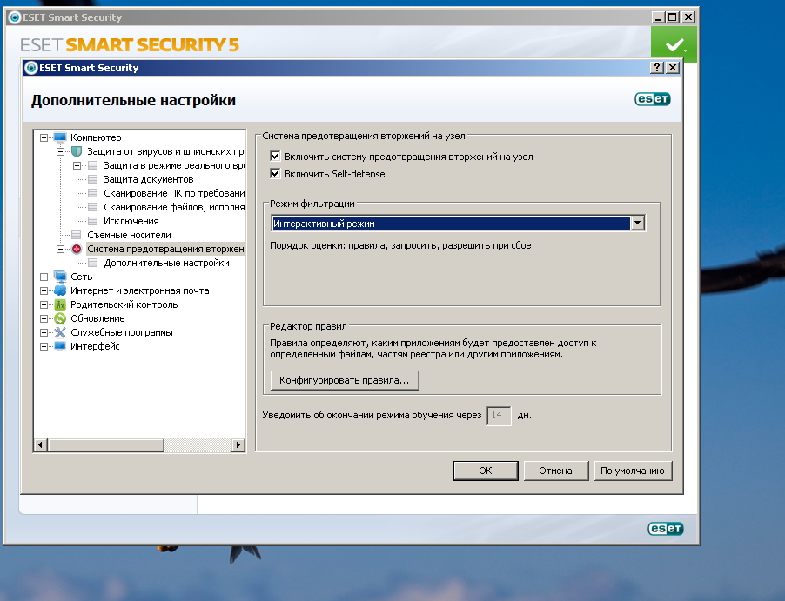The image size is (785, 601).
Task: Select Родительский контроль tree label
Action: [124, 304]
